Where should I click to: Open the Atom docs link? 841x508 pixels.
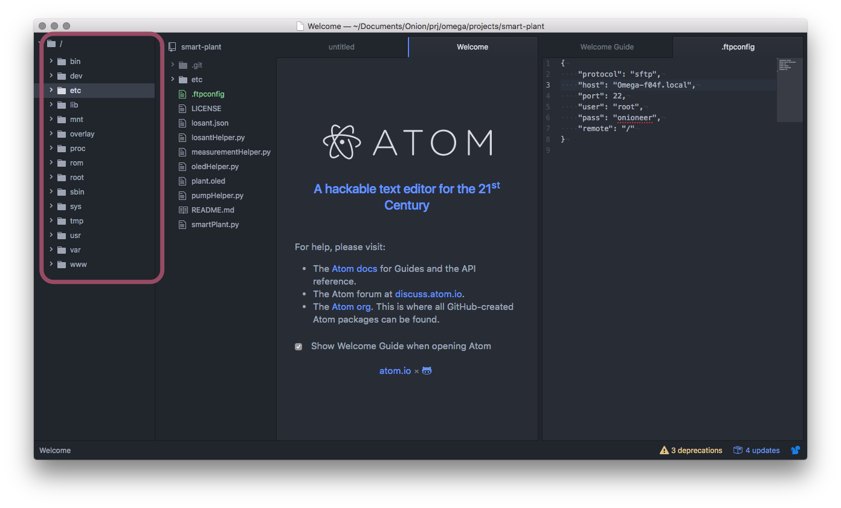355,269
